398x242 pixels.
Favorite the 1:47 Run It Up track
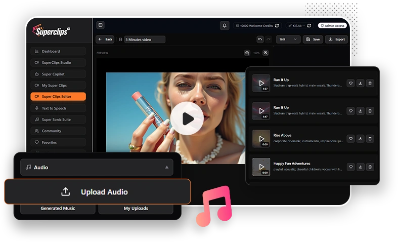[350, 111]
